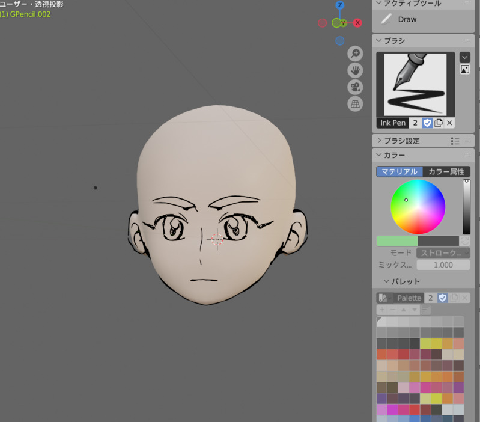480x422 pixels.
Task: Collapse the ブラシ panel
Action: 379,40
